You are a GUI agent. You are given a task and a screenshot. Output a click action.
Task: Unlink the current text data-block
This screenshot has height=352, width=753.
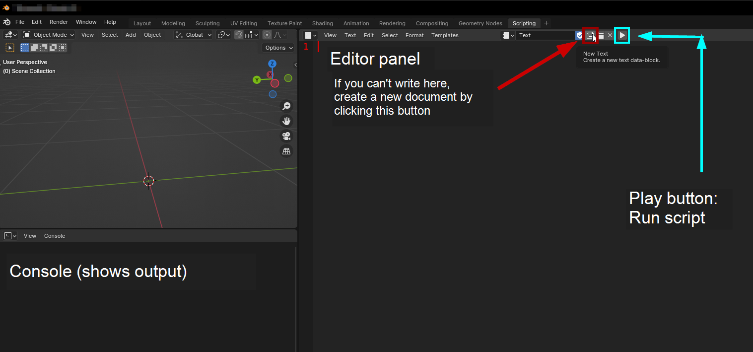(x=610, y=35)
